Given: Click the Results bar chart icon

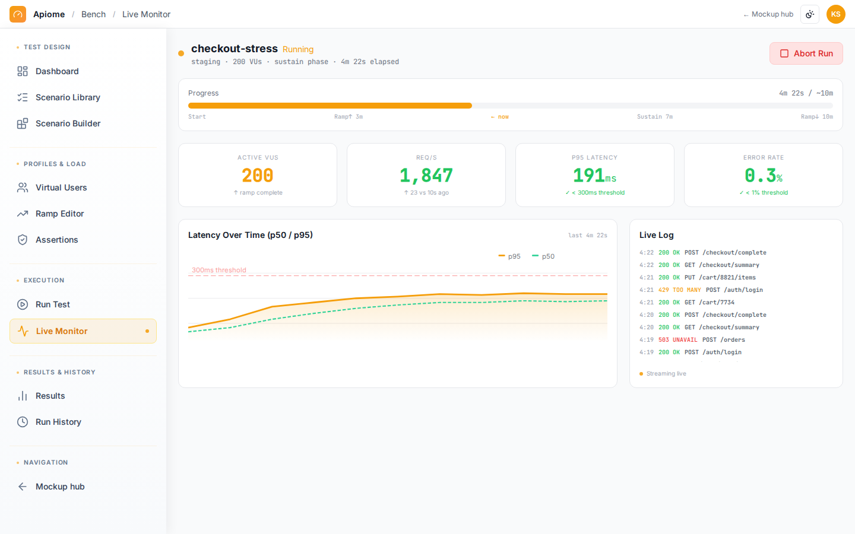Looking at the screenshot, I should (23, 396).
